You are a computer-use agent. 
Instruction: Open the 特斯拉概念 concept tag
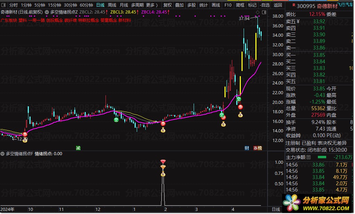[x=88, y=20]
